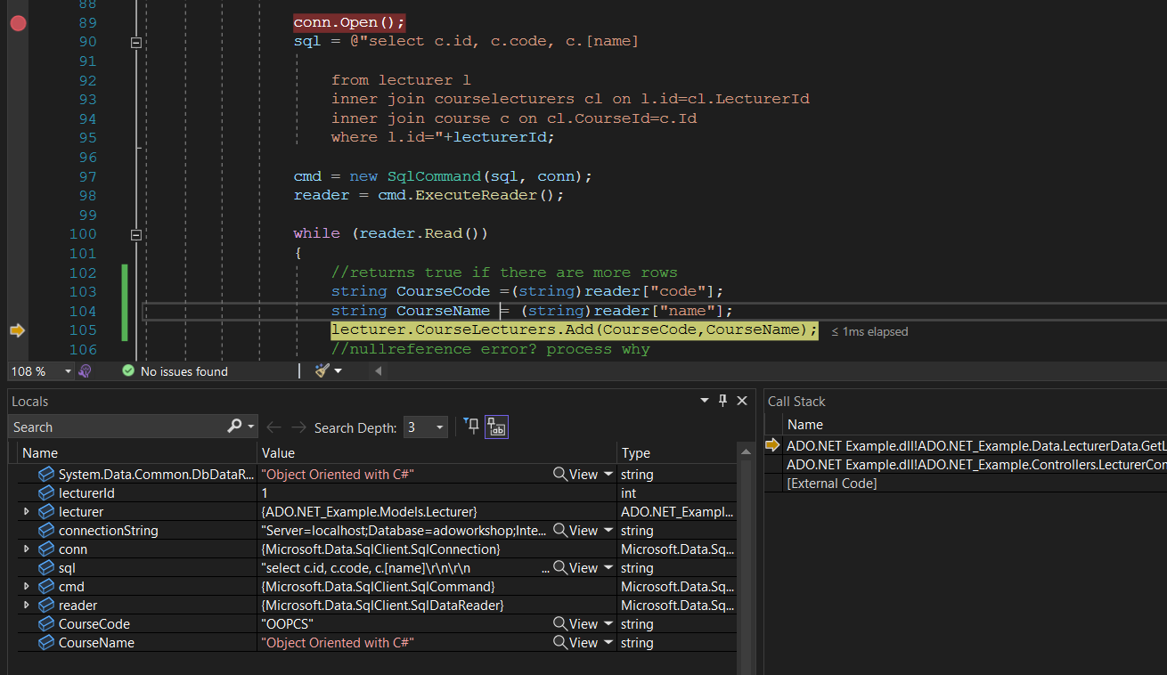The image size is (1167, 675).
Task: Click the variable icon next to System.Data.Common.DbDataR
Action: point(46,475)
